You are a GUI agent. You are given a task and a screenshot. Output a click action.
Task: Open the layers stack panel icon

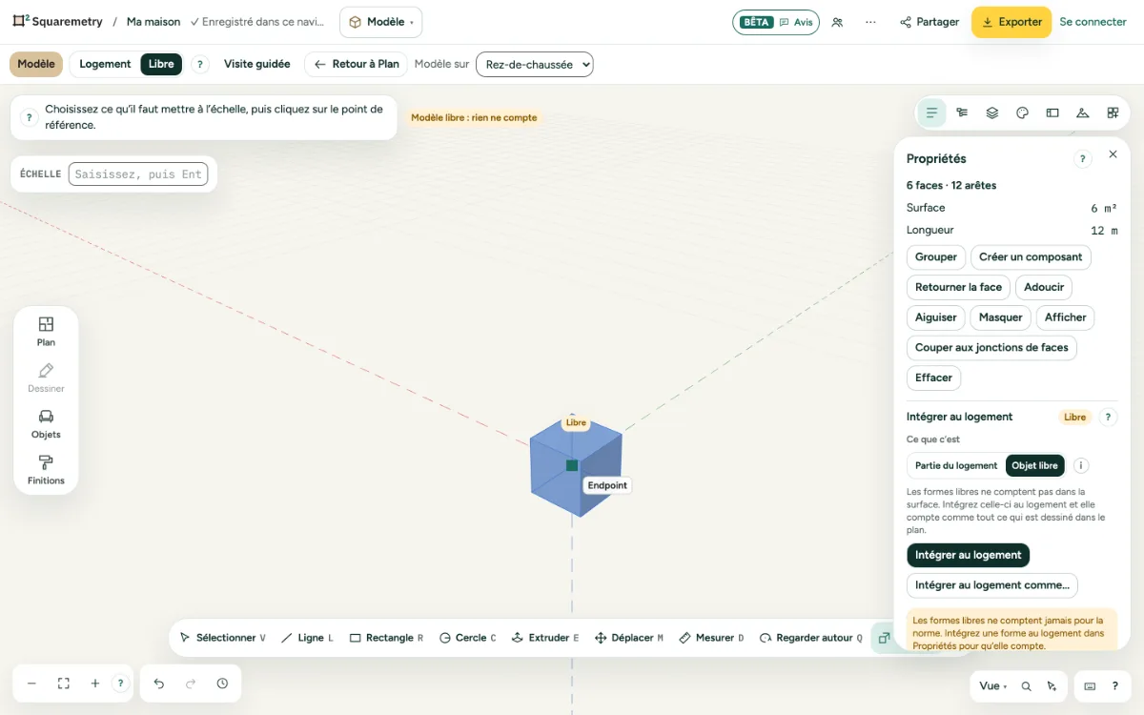992,112
